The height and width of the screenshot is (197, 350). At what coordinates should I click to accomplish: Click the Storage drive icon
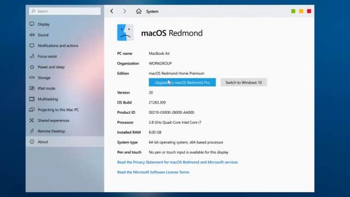pos(32,78)
